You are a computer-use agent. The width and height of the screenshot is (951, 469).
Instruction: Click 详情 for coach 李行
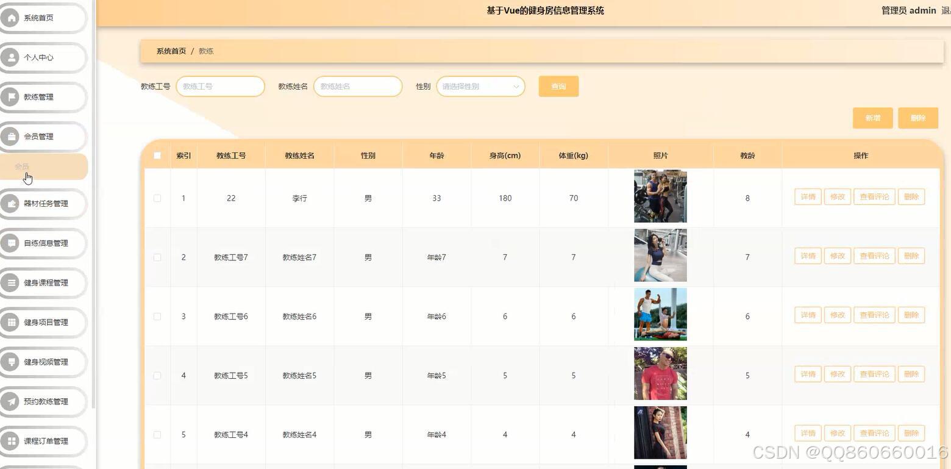click(x=808, y=197)
